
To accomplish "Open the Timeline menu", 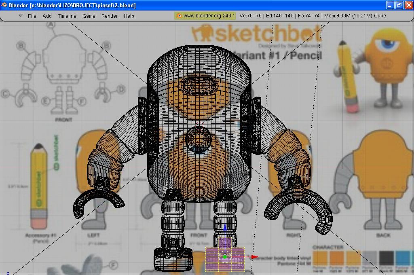I will pyautogui.click(x=67, y=16).
